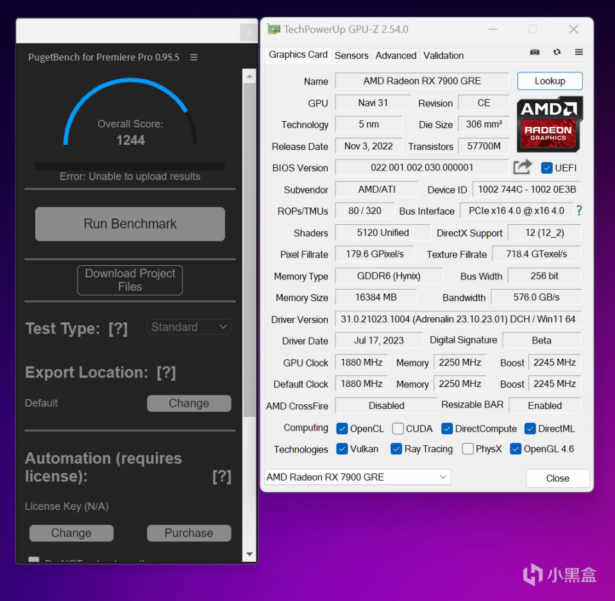The image size is (615, 601).
Task: Click the Pixel Fillrate 179.6 GPixel/s value
Action: pyautogui.click(x=375, y=254)
